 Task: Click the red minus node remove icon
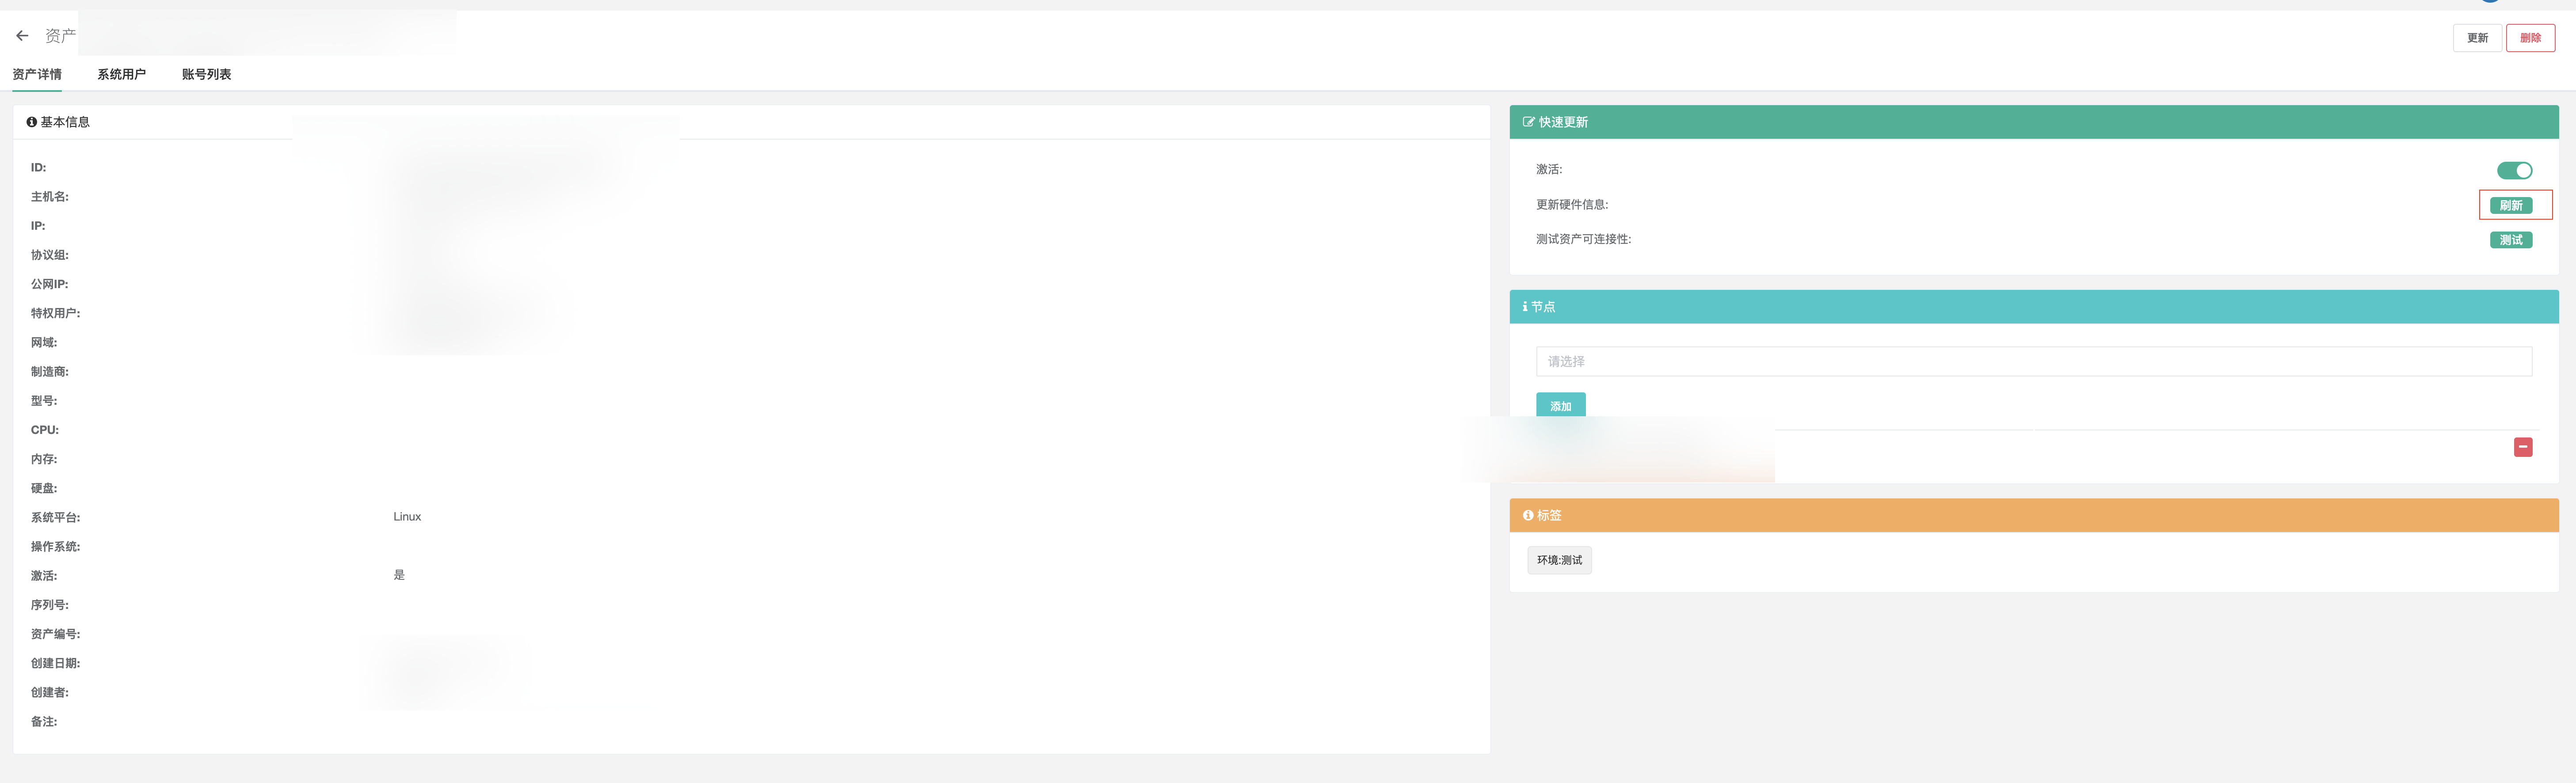pos(2522,447)
